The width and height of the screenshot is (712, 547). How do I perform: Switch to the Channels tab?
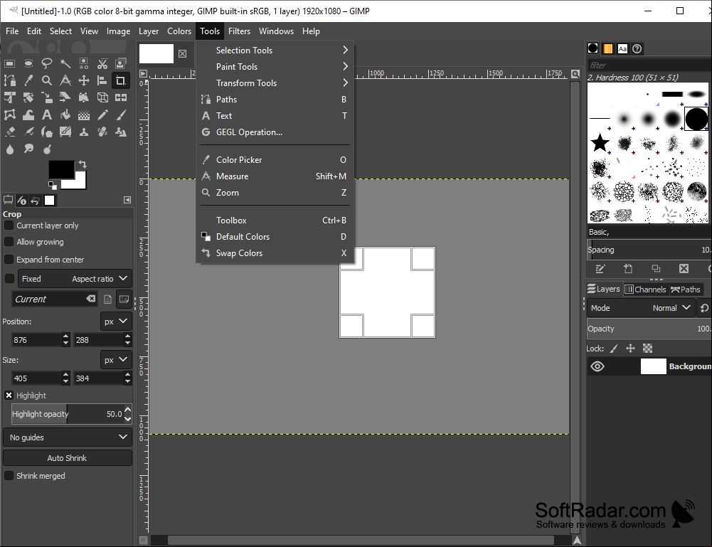(x=645, y=290)
